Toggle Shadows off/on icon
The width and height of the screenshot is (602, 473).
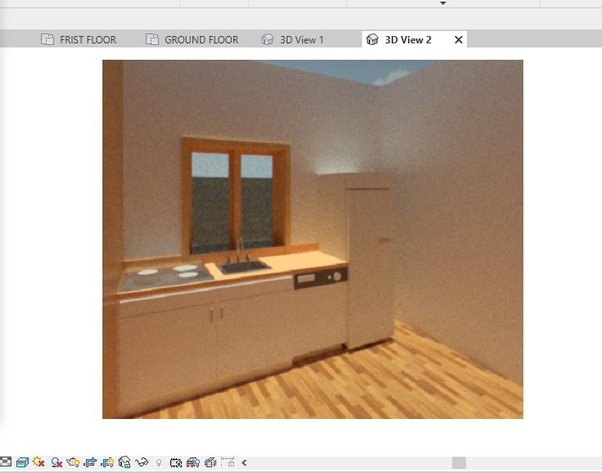57,462
